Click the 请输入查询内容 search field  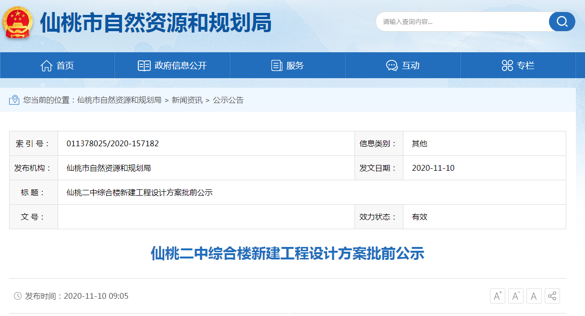[462, 22]
